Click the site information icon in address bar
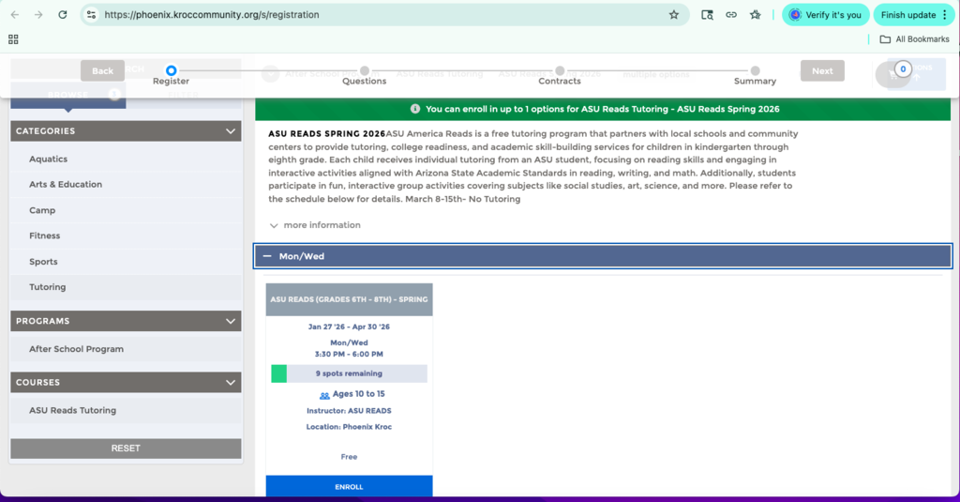Image resolution: width=960 pixels, height=502 pixels. 91,15
